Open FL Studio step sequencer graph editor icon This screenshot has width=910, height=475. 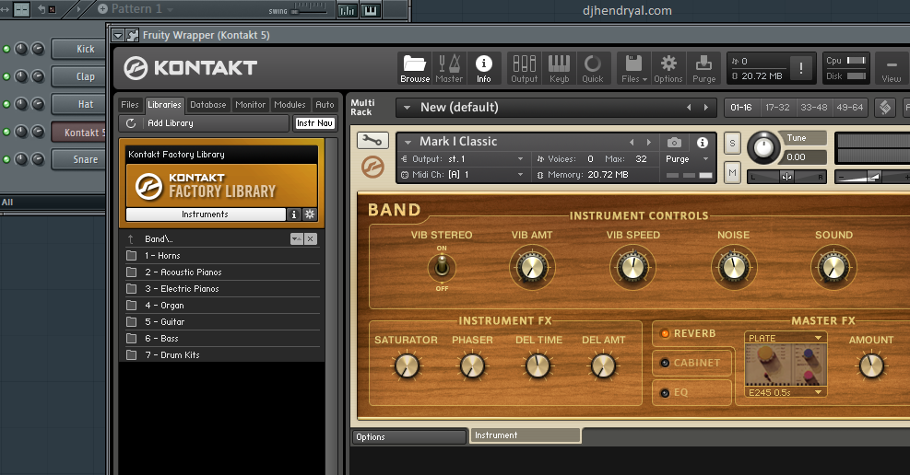(347, 10)
